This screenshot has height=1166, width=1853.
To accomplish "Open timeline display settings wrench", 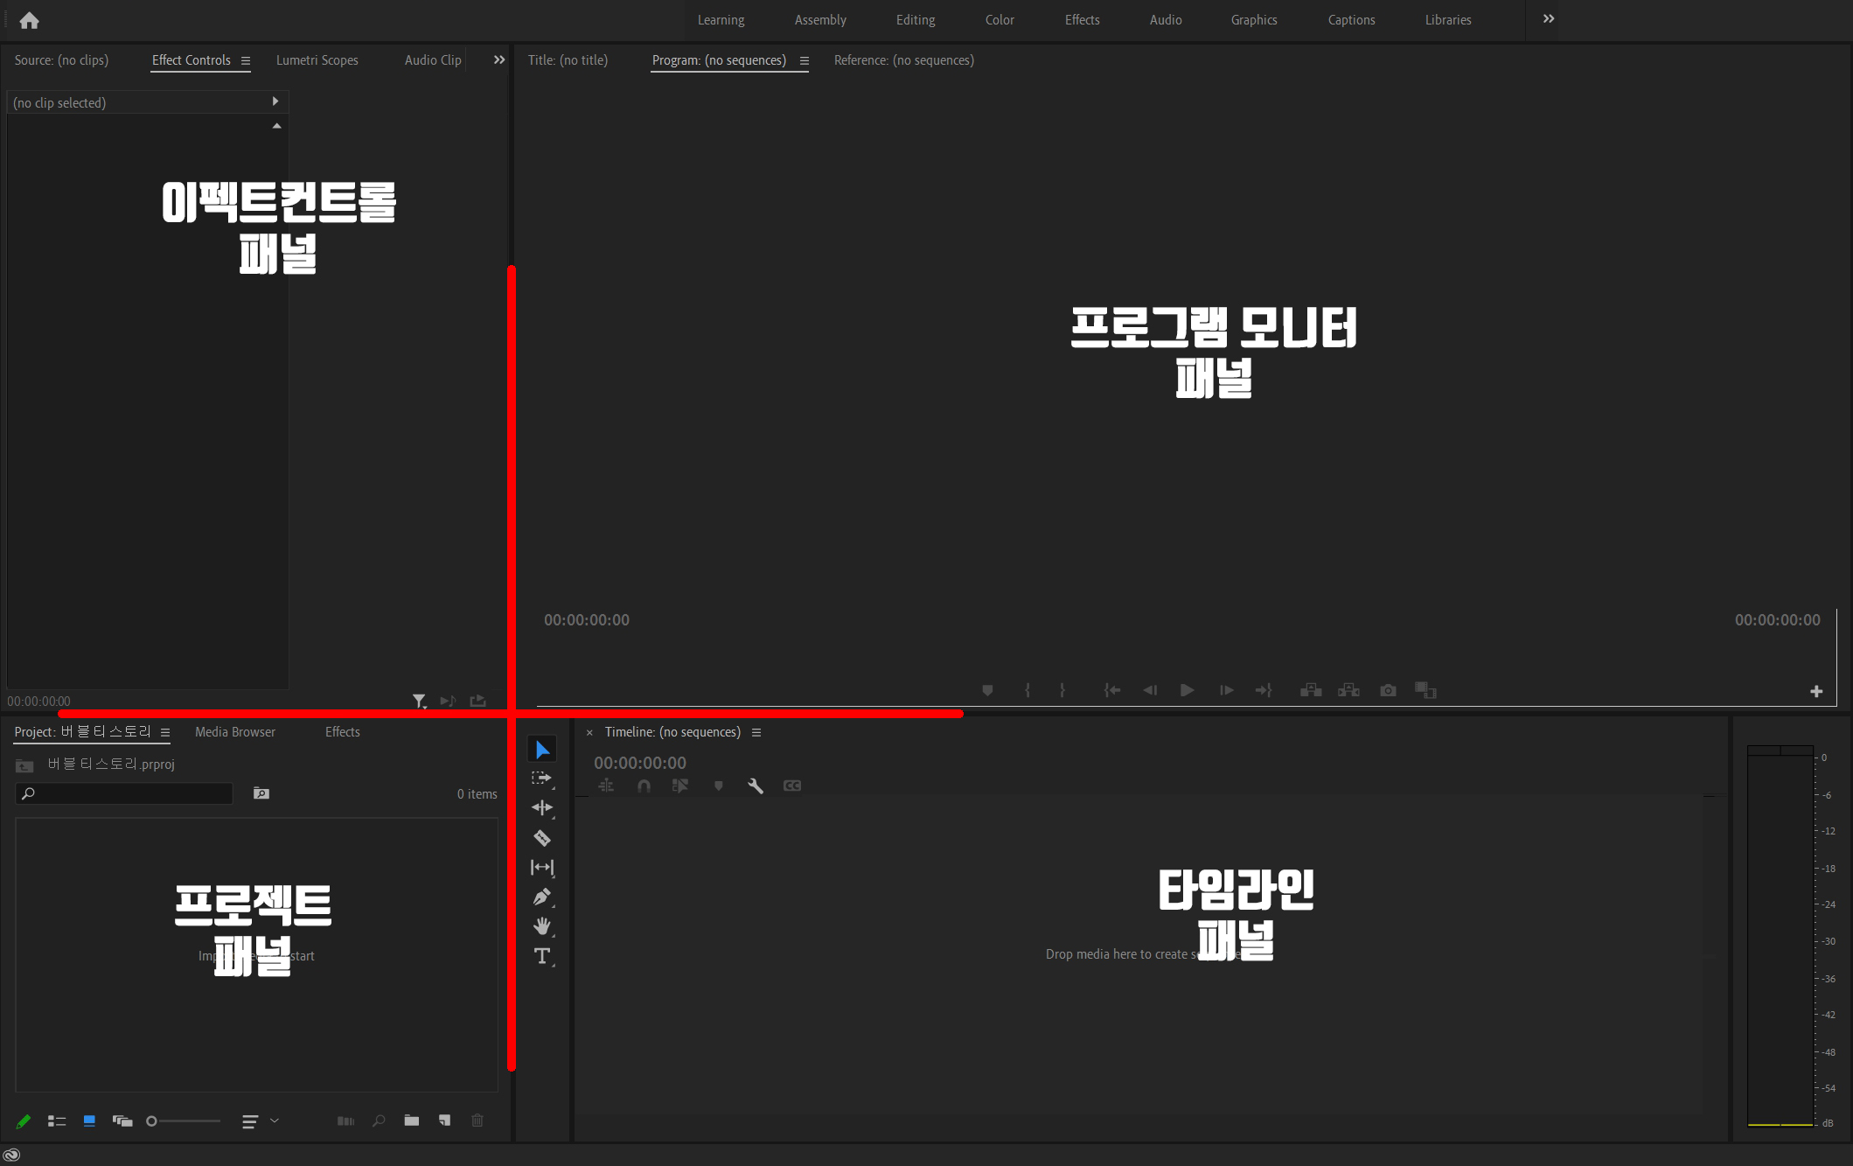I will (x=756, y=785).
